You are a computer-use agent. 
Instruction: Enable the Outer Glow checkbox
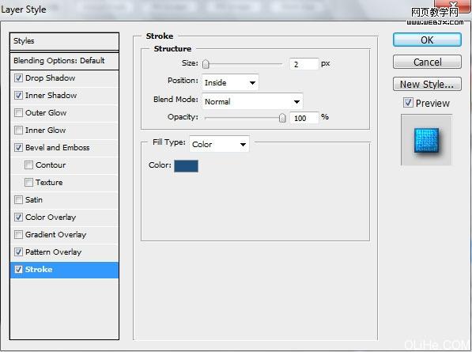point(18,113)
